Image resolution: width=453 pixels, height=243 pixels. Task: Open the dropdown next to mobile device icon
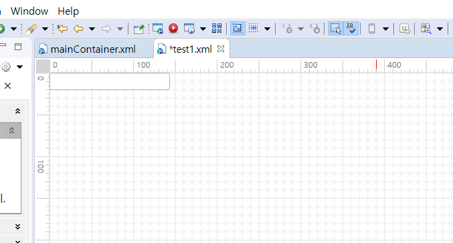385,29
